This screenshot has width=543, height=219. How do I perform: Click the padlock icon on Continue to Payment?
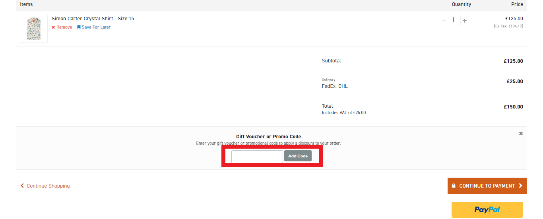[x=454, y=186]
